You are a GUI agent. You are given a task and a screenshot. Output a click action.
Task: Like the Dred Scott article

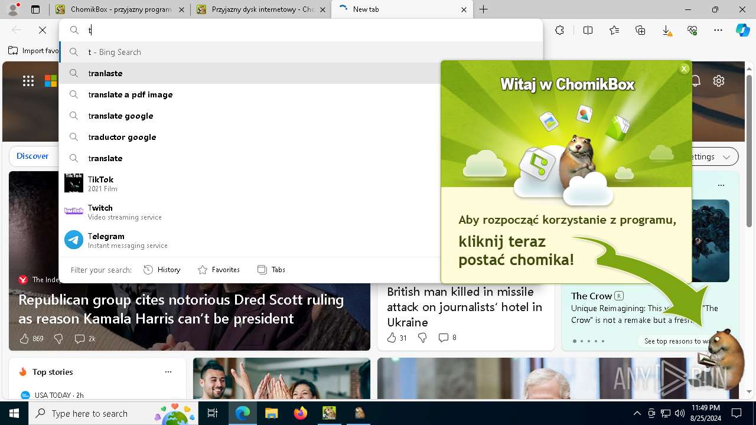[x=24, y=339]
